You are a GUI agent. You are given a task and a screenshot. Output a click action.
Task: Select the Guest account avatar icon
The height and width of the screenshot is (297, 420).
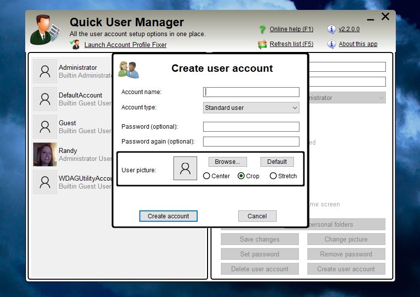[x=45, y=127]
